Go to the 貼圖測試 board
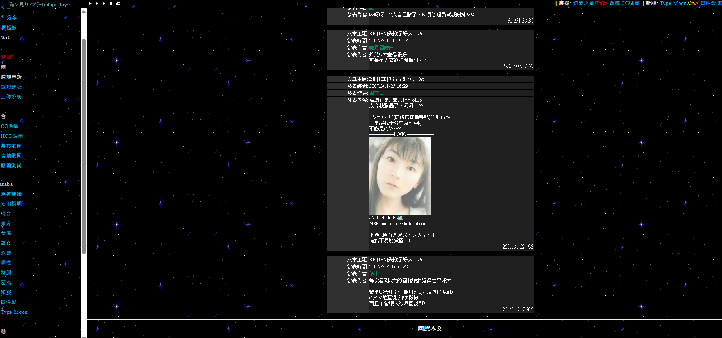This screenshot has width=722, height=338. click(x=11, y=166)
